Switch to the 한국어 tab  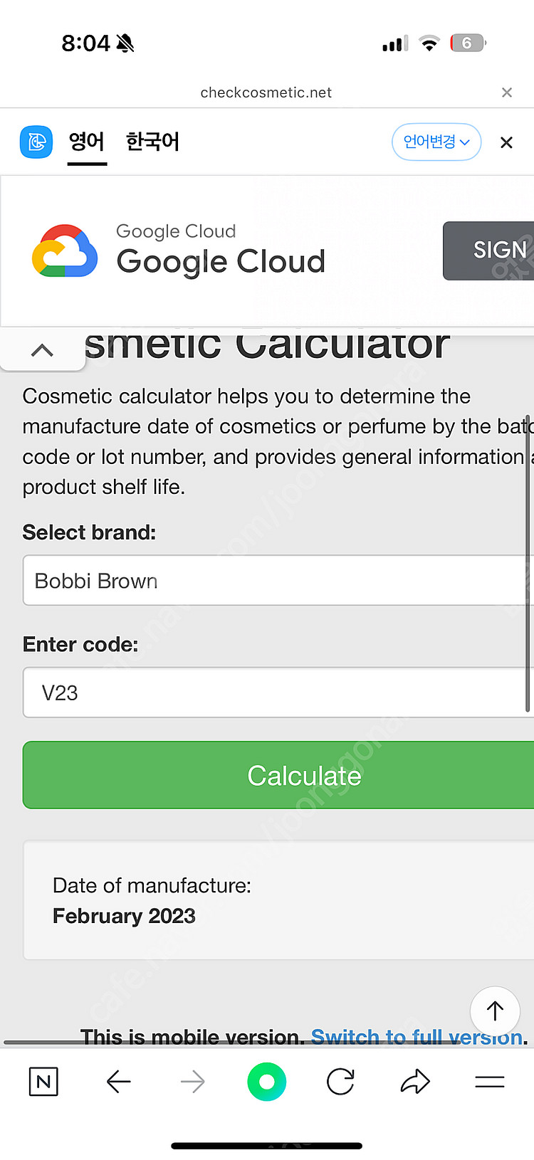152,142
